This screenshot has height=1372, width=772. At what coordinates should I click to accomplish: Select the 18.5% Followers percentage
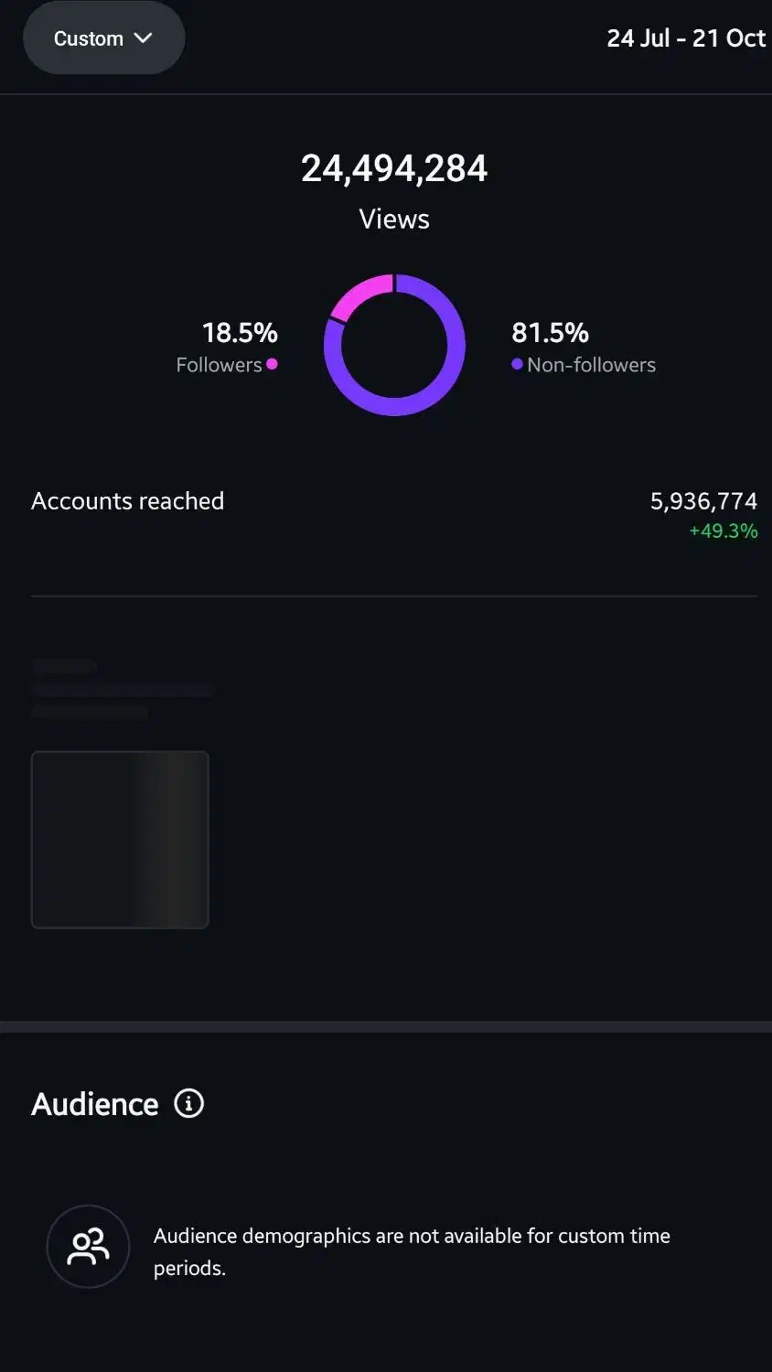240,332
